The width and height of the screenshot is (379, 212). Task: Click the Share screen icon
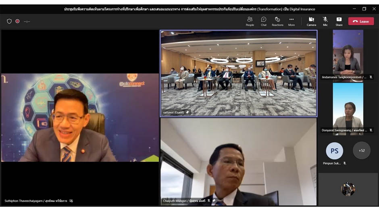click(339, 21)
